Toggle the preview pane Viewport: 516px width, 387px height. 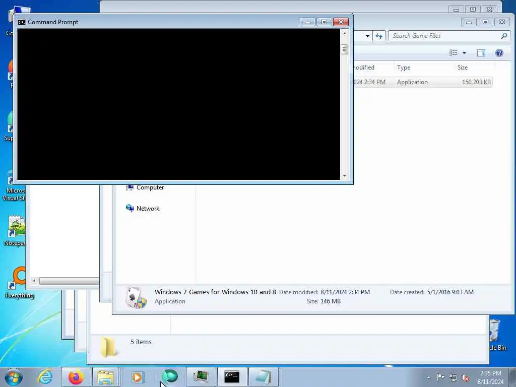point(481,52)
